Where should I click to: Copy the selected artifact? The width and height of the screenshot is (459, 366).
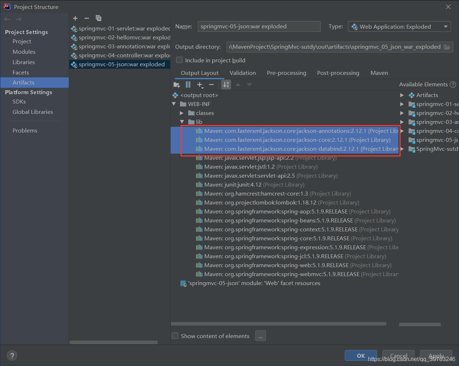tap(99, 18)
